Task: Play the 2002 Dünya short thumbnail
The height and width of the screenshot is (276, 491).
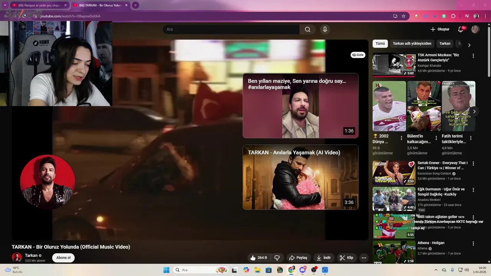Action: (389, 106)
